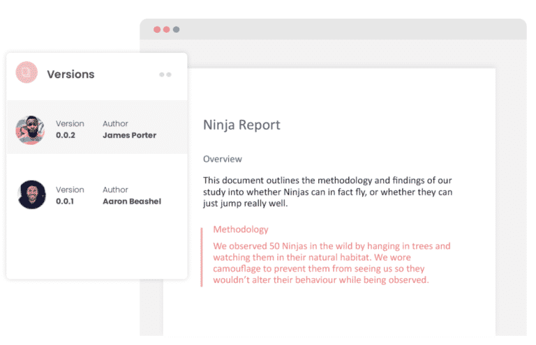Click the middle pink window dot
This screenshot has height=345, width=536.
167,29
